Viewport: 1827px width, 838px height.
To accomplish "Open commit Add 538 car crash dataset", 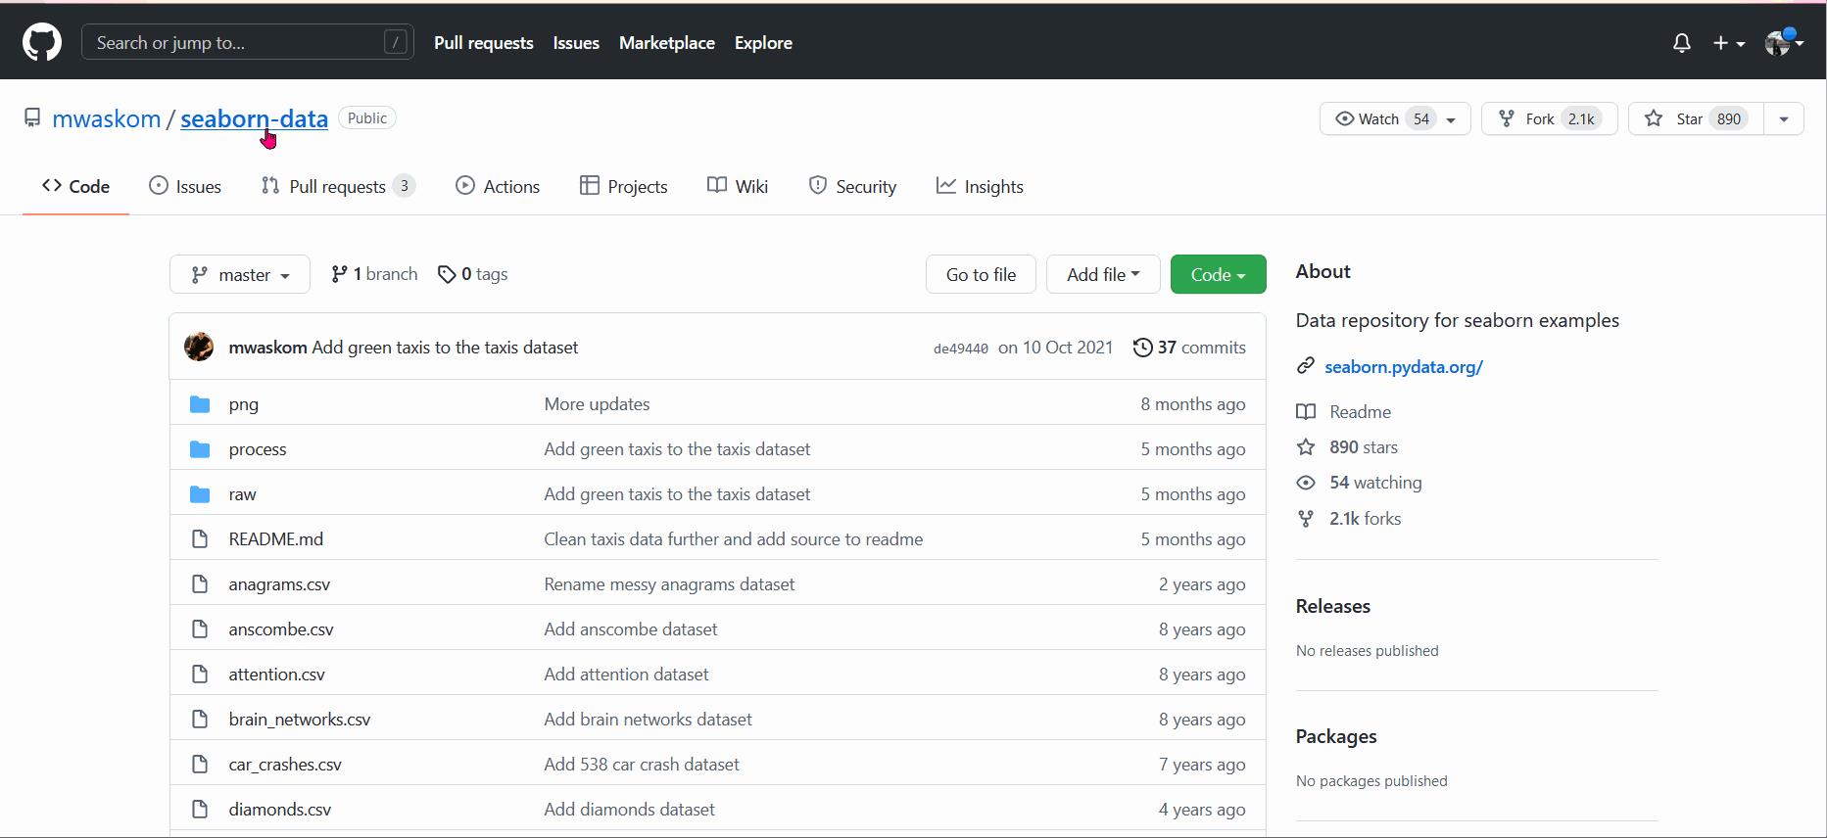I will (x=642, y=765).
